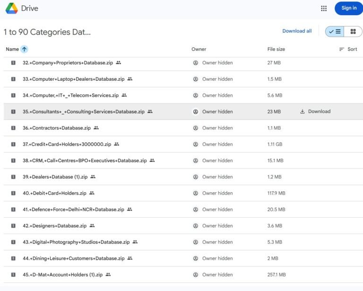Image resolution: width=363 pixels, height=291 pixels.
Task: Click zip icon for 37.+Credit+Card+Holders
Action: pos(13,145)
